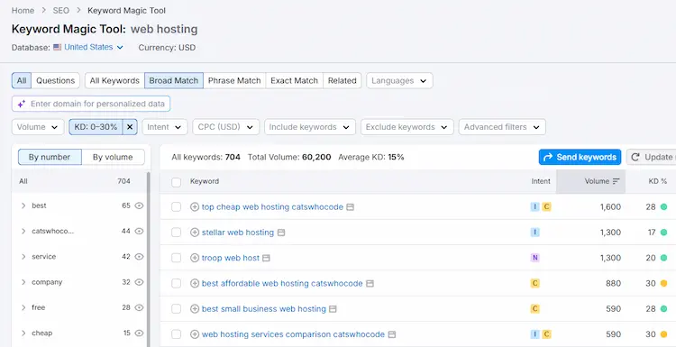Click the 'Enter domain for personalized data' field
This screenshot has height=347, width=676.
(x=91, y=104)
